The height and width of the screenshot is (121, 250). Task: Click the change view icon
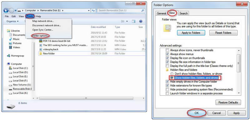click(122, 21)
